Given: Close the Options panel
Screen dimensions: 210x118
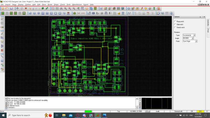Looking at the screenshot, I should (204, 17).
